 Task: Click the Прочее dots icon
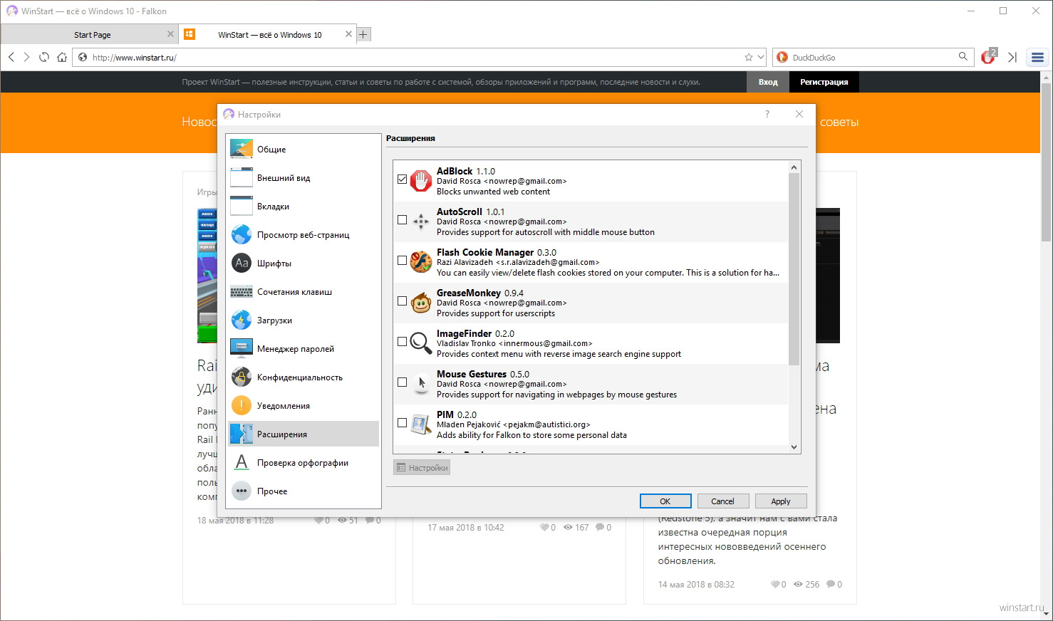tap(242, 491)
